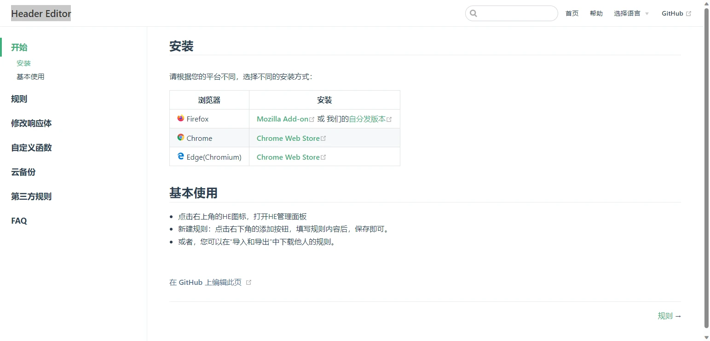
Task: Open 帮助 in top navigation
Action: point(596,13)
